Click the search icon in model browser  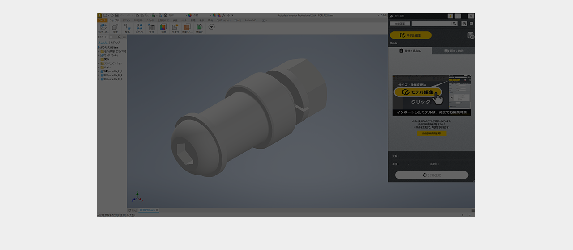coord(119,37)
